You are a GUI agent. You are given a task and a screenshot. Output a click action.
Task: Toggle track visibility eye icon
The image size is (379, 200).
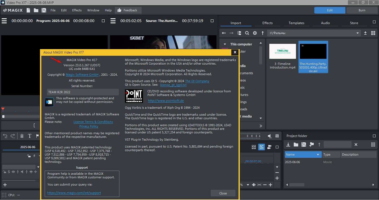pos(13,172)
